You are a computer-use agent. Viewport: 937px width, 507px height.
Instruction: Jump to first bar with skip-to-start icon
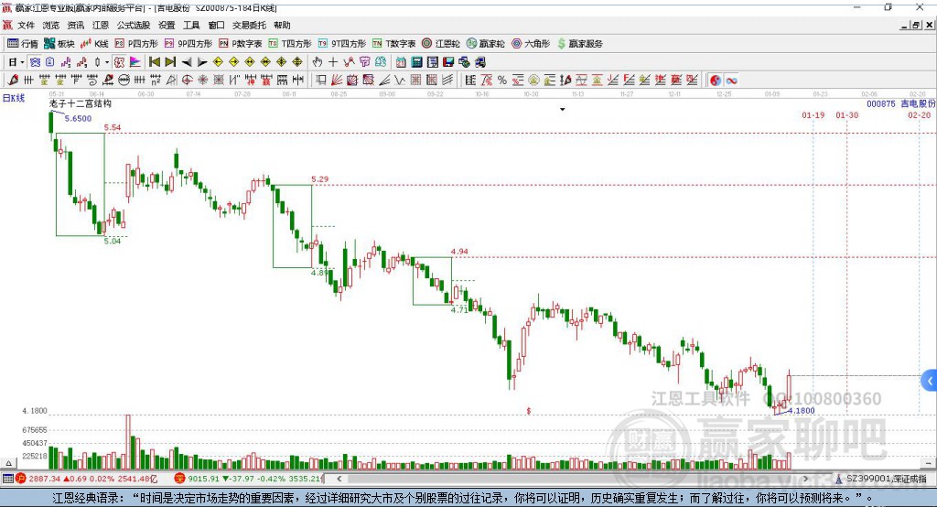pyautogui.click(x=155, y=62)
